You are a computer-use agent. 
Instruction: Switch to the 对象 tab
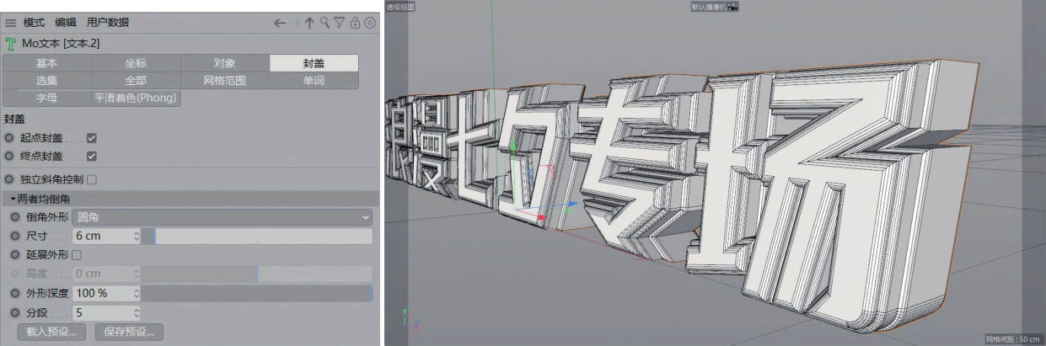tap(224, 63)
